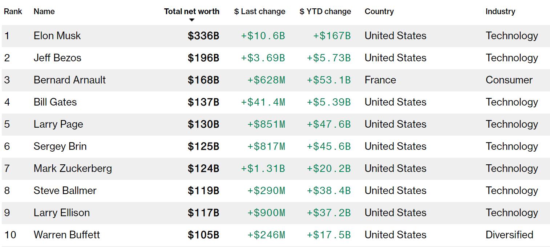Sort by $ Last change column

259,12
